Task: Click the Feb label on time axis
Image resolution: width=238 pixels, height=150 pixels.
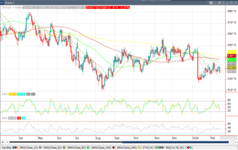Action: pyautogui.click(x=212, y=138)
